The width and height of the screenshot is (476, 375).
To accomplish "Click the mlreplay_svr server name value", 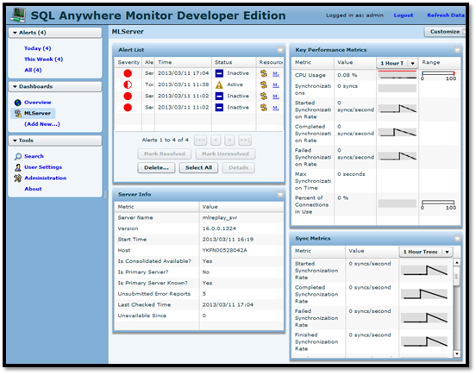I will coord(220,218).
